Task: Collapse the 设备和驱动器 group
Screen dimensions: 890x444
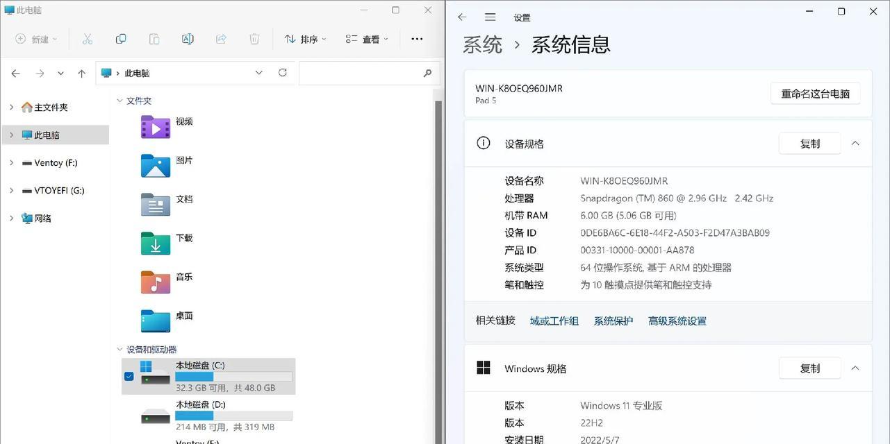Action: coord(120,350)
